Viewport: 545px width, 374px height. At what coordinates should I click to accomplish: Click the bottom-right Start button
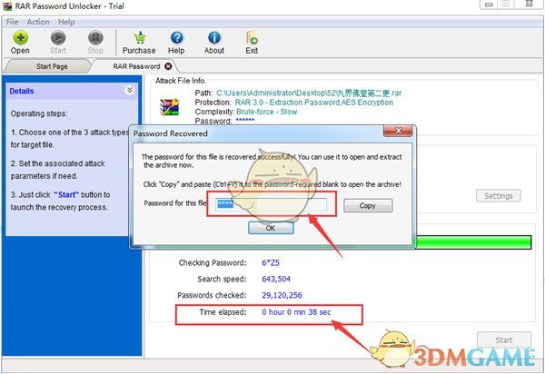tap(503, 340)
